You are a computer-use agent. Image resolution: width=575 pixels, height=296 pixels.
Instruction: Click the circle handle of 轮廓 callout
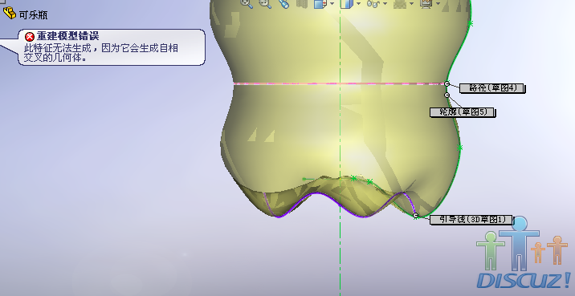coord(447,95)
